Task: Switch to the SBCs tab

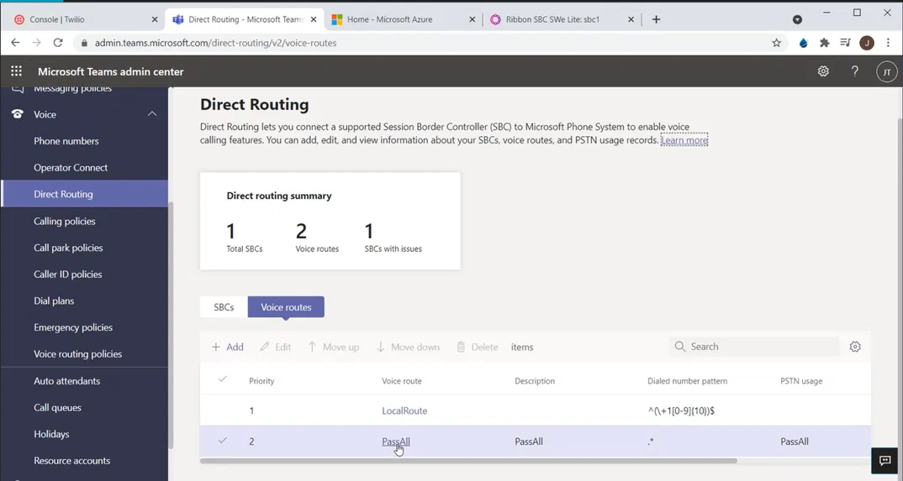Action: coord(224,307)
